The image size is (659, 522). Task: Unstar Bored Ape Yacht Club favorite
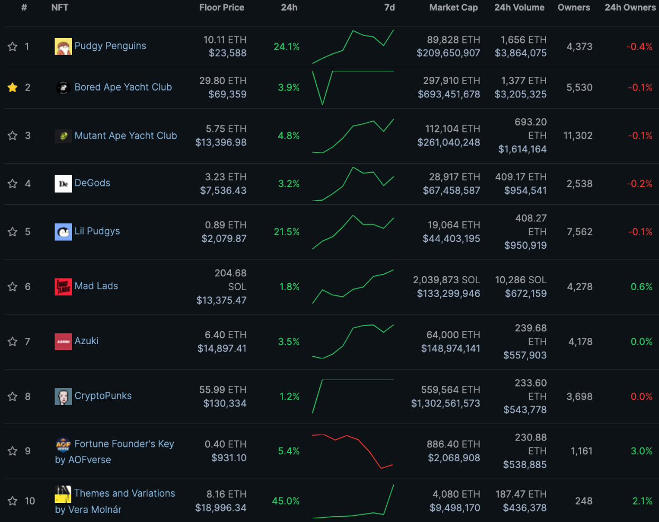point(13,87)
